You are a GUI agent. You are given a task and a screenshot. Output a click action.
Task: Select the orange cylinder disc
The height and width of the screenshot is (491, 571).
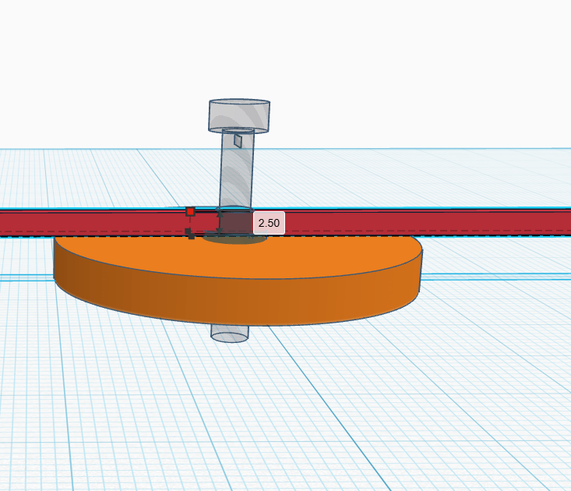pyautogui.click(x=238, y=281)
